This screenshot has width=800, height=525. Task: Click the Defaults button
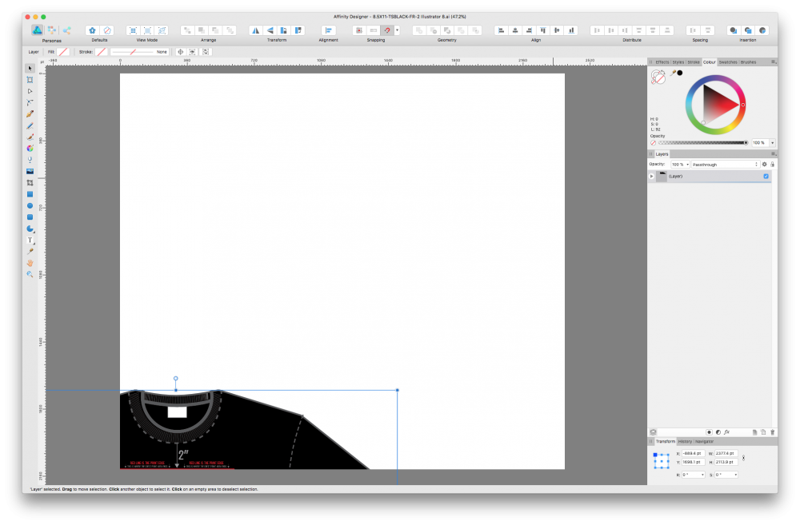click(92, 30)
